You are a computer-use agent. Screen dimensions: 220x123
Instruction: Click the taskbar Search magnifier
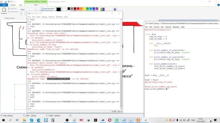click(10, 120)
